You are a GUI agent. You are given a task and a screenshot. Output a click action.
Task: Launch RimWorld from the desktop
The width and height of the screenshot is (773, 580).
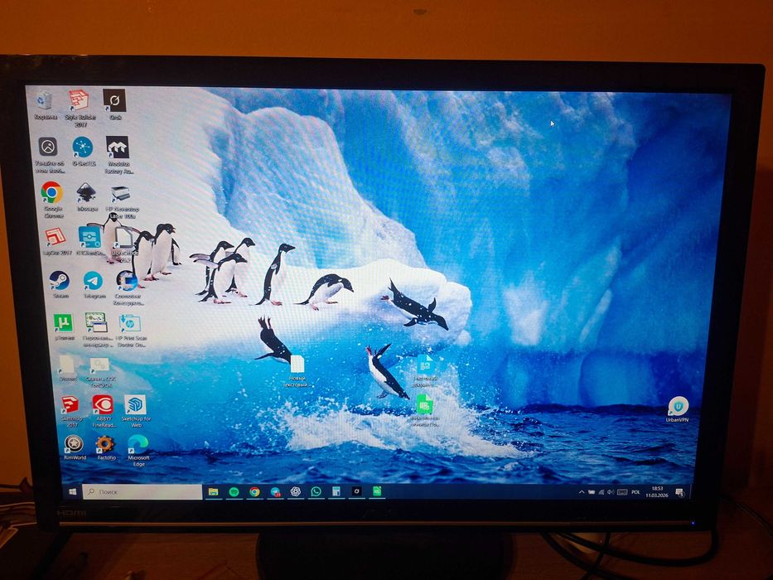74,447
